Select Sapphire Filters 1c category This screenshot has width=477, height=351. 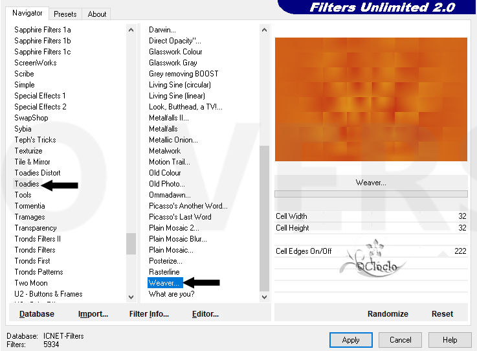tap(43, 52)
